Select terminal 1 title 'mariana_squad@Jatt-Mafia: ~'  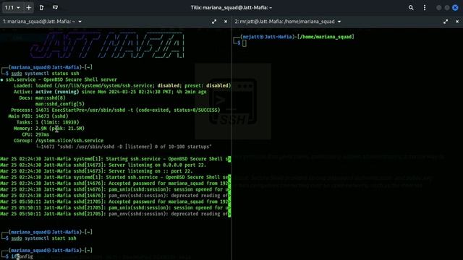pyautogui.click(x=39, y=22)
